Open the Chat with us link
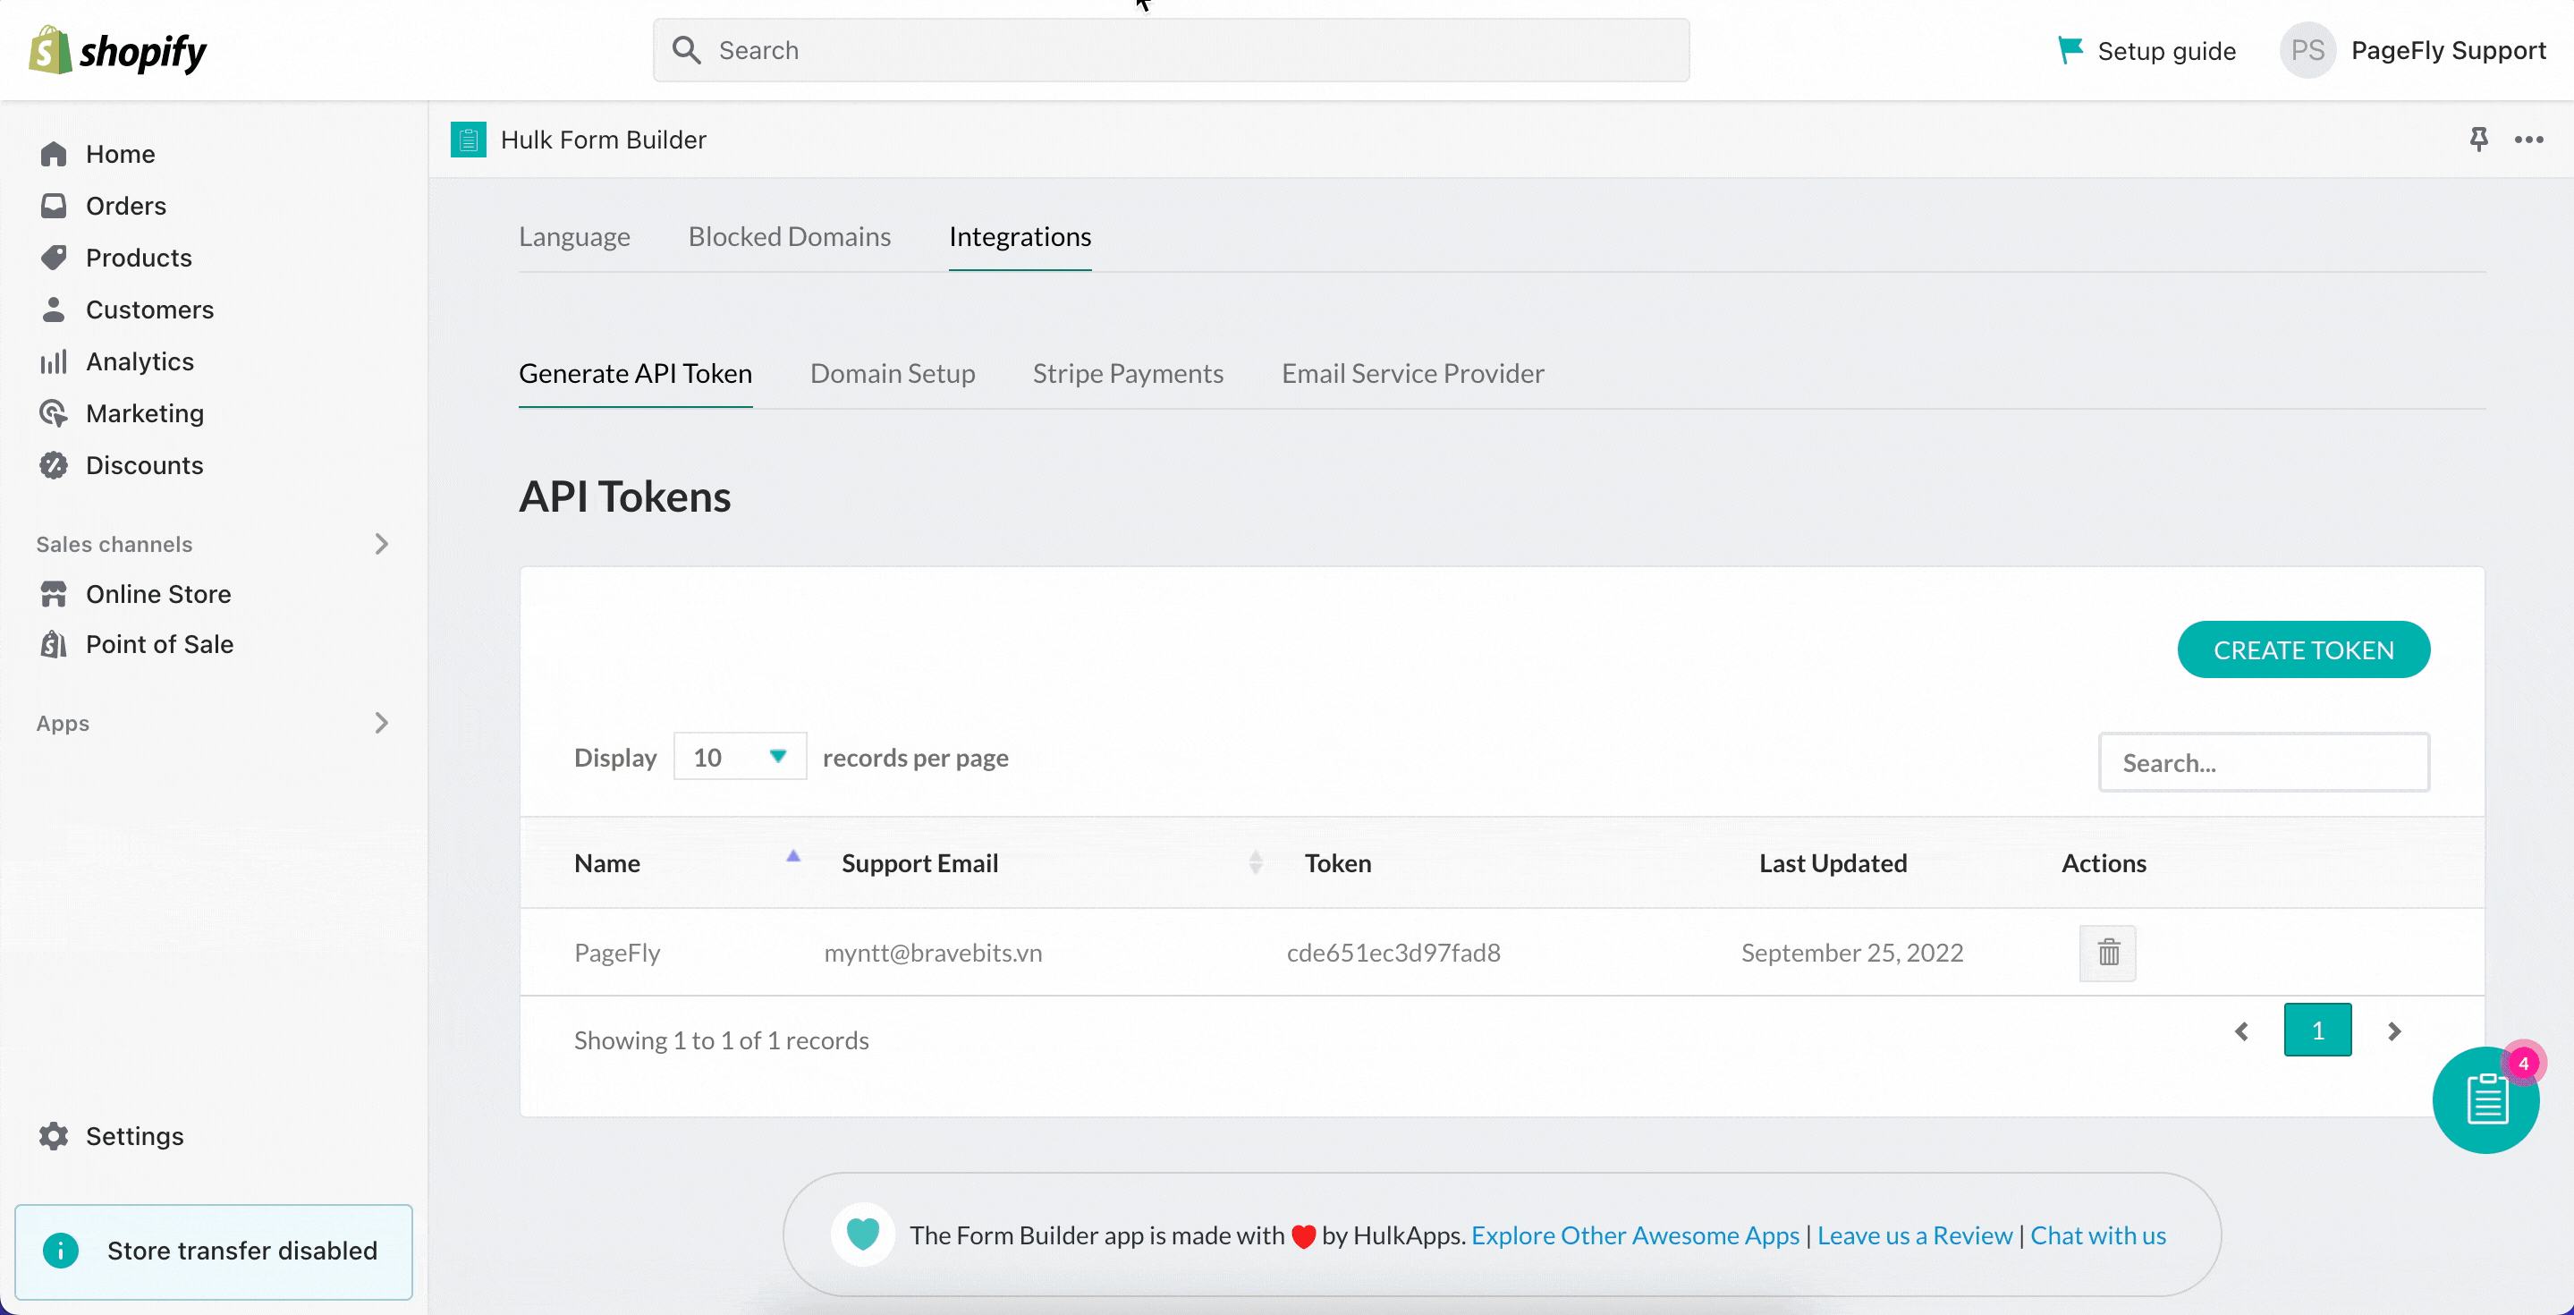 (2097, 1236)
